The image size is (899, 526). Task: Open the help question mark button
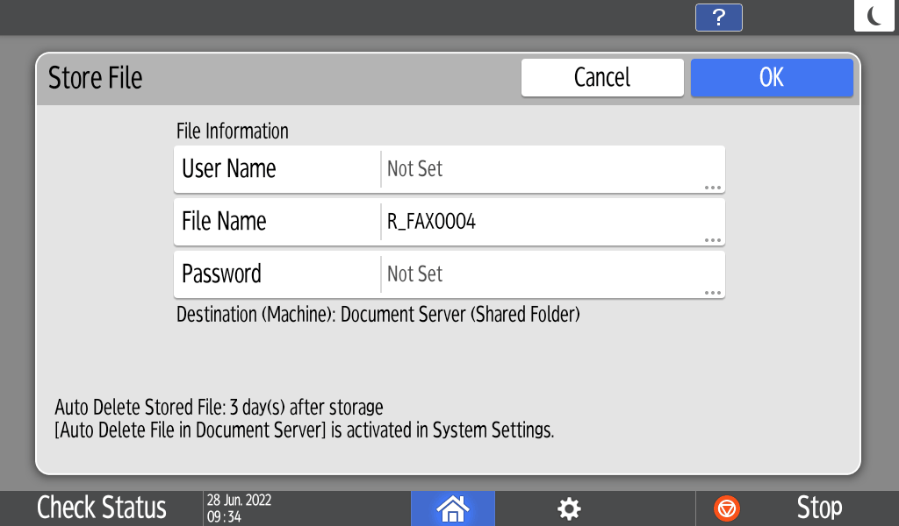(x=718, y=18)
